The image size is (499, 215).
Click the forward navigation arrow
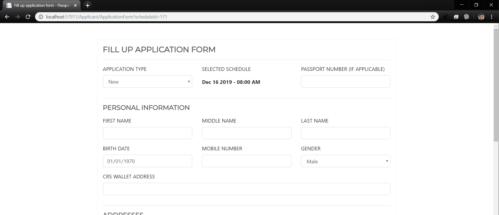point(17,17)
